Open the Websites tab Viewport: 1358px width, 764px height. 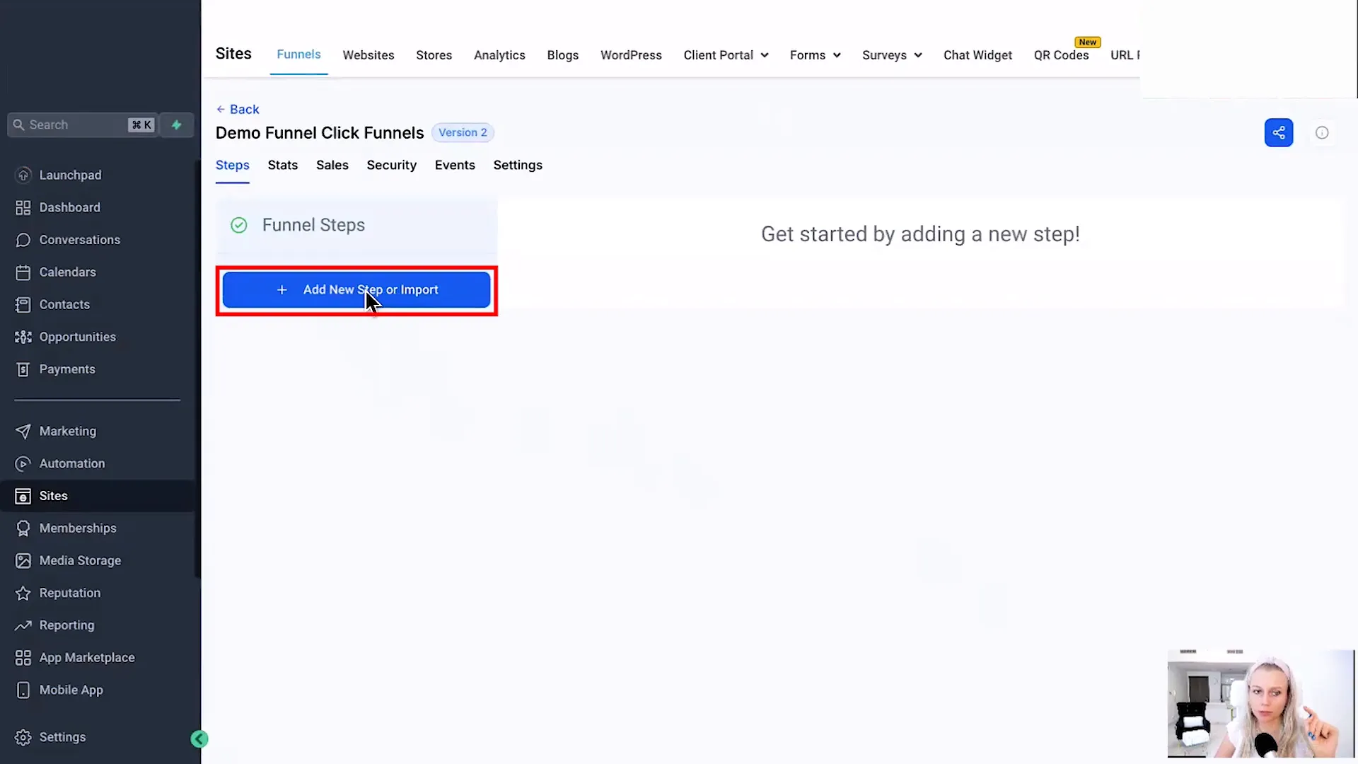368,55
